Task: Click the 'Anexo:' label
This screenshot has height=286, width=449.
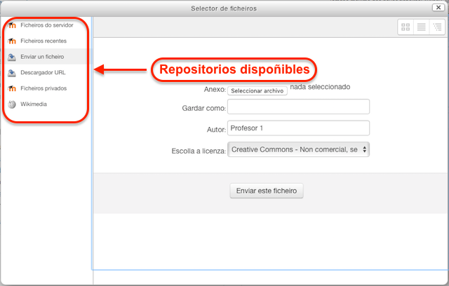Action: 215,90
